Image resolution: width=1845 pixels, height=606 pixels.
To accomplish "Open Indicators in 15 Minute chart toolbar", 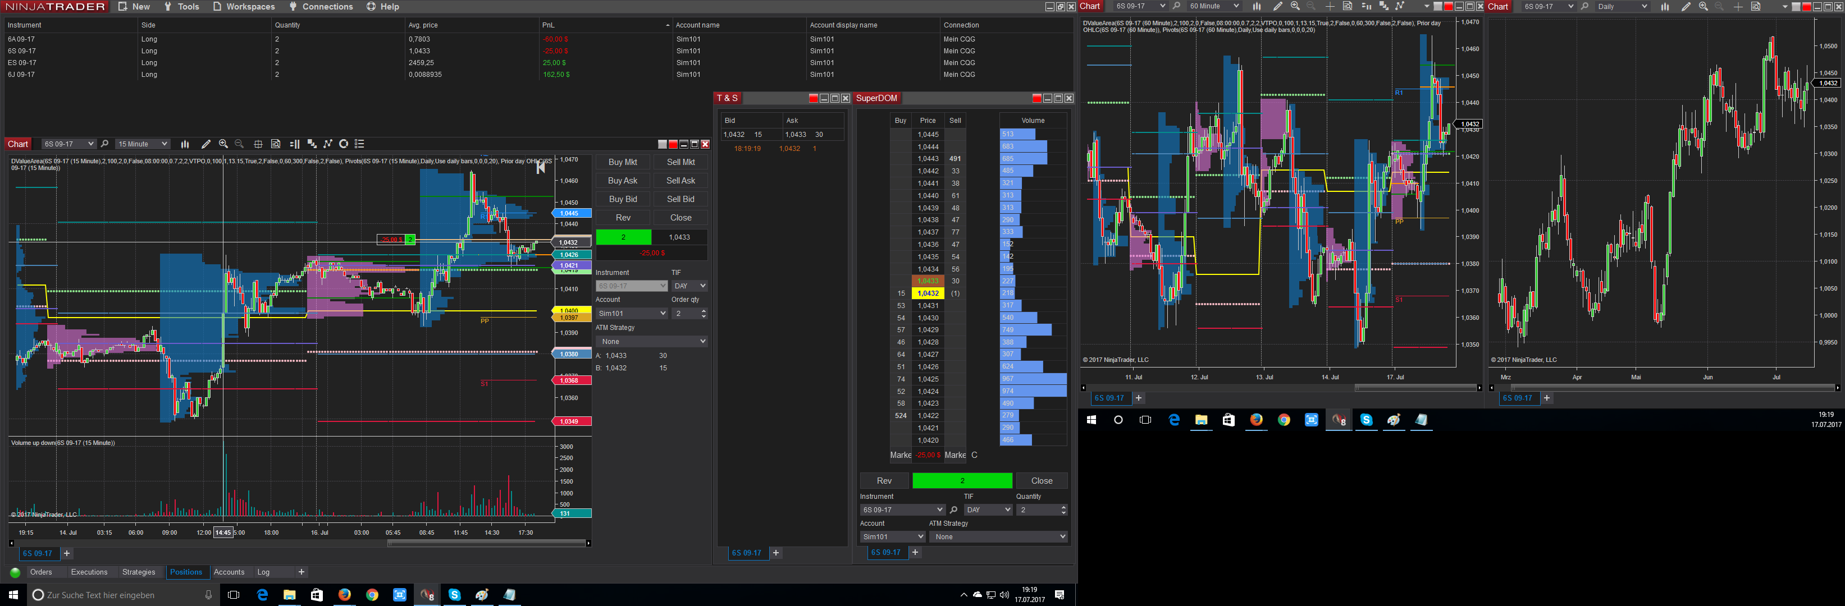I will click(x=312, y=144).
